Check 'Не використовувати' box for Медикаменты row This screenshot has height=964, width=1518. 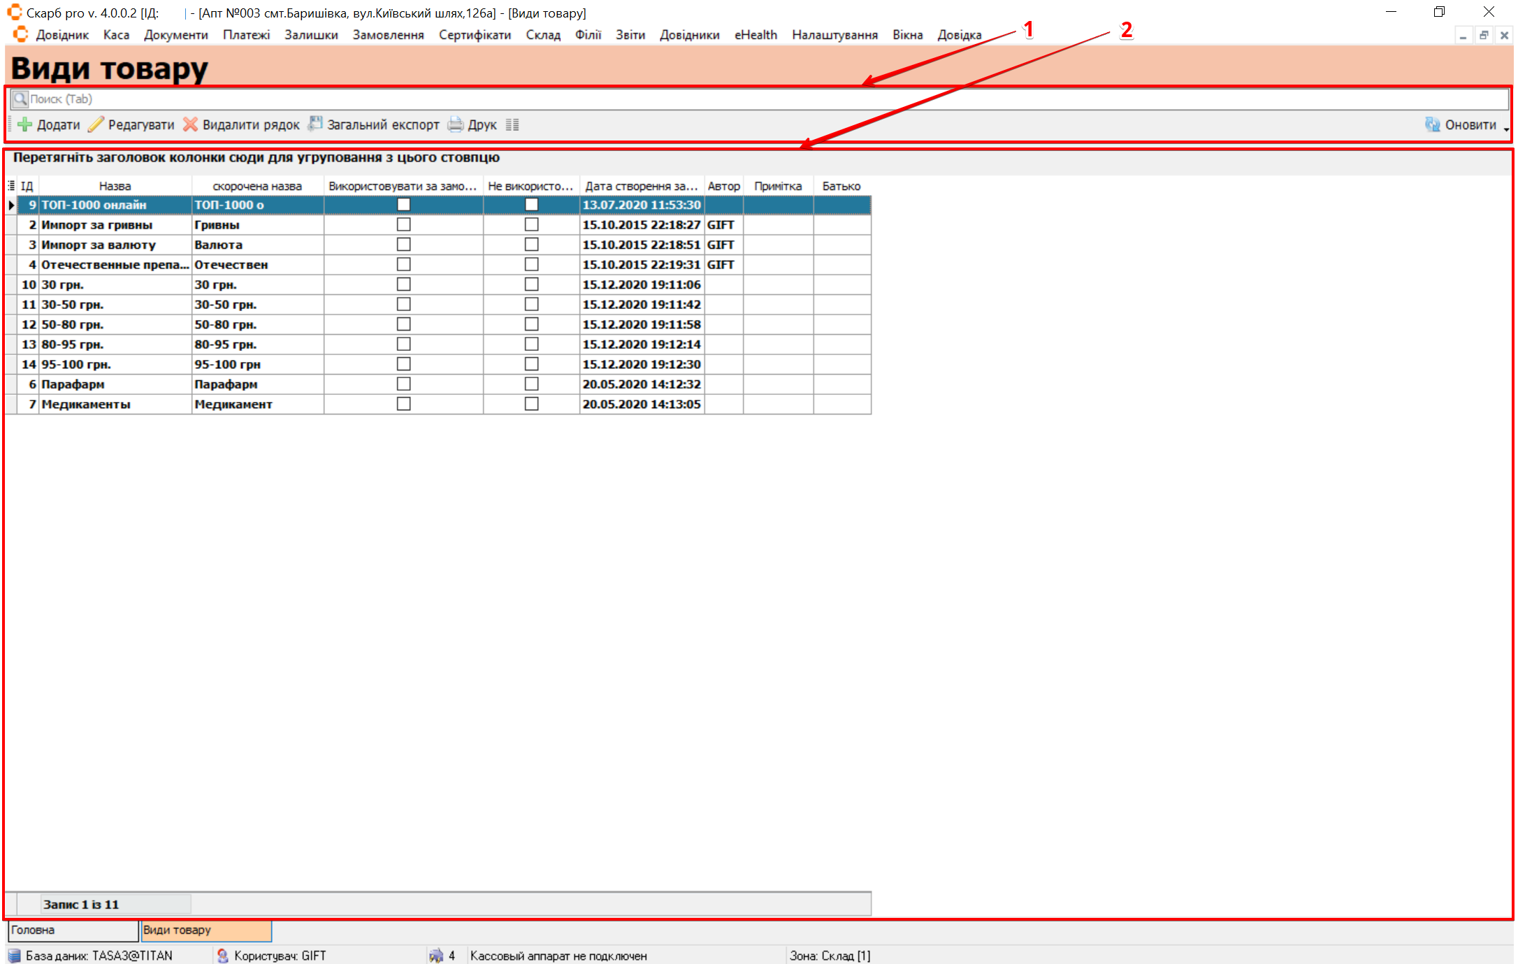point(531,404)
